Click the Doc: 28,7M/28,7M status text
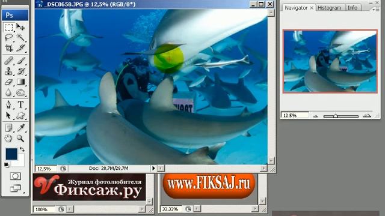The image size is (385, 216). (x=108, y=168)
